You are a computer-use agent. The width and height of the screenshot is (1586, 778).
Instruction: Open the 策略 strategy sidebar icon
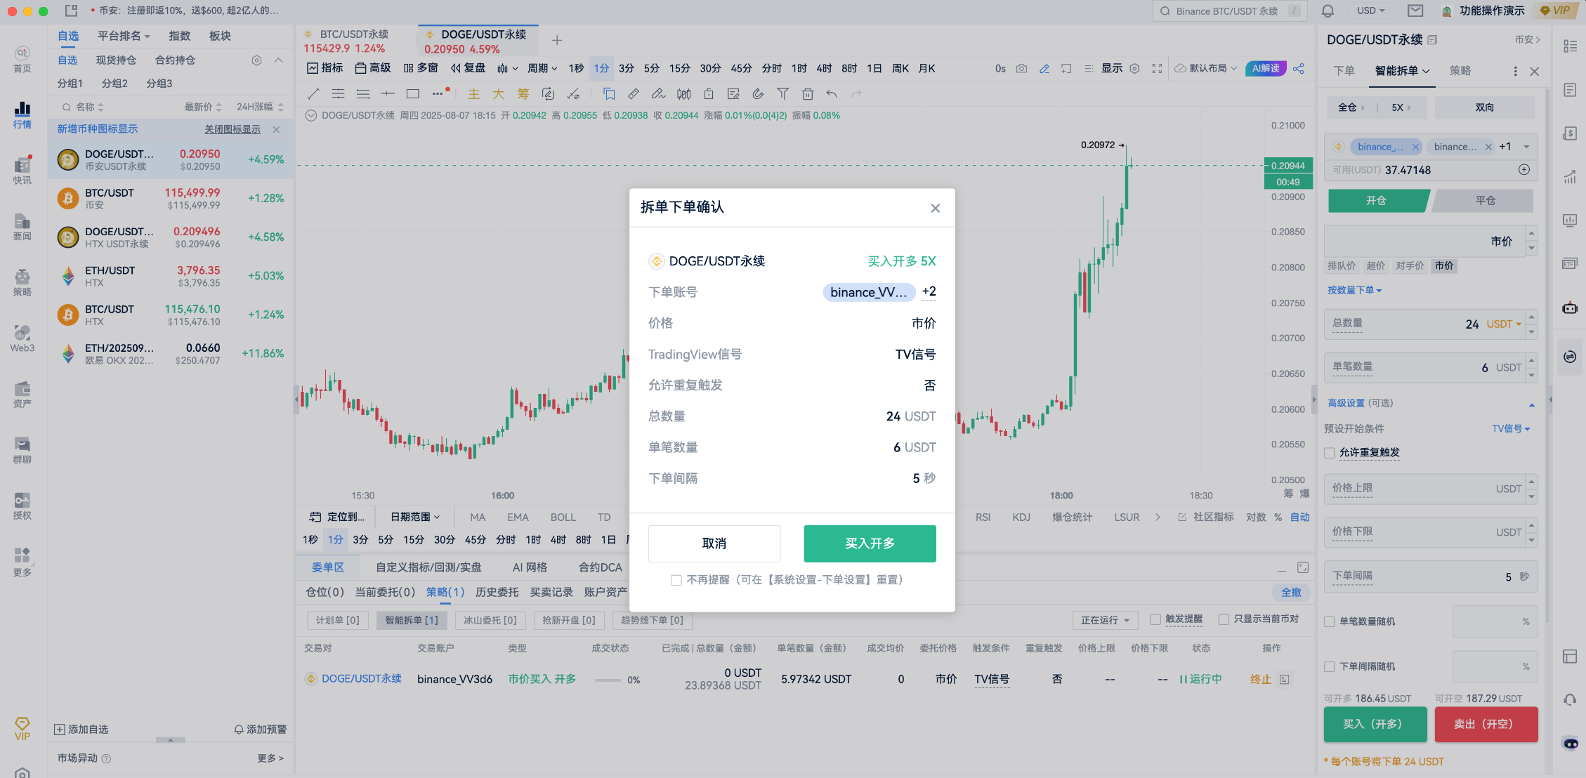click(22, 282)
